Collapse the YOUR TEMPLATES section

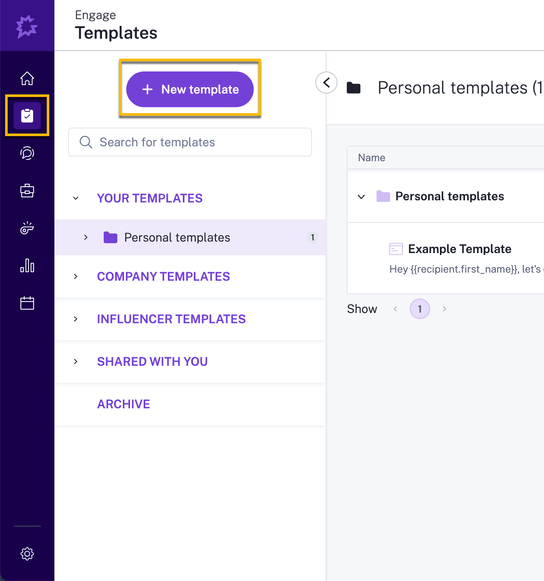[76, 198]
